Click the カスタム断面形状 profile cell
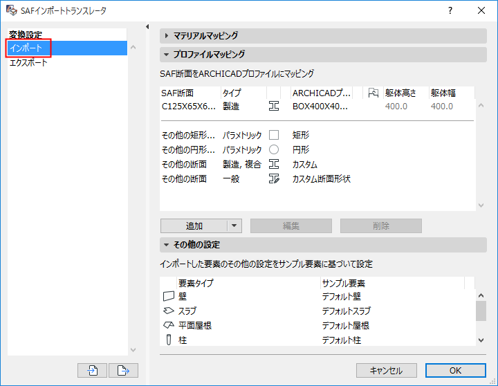 322,179
